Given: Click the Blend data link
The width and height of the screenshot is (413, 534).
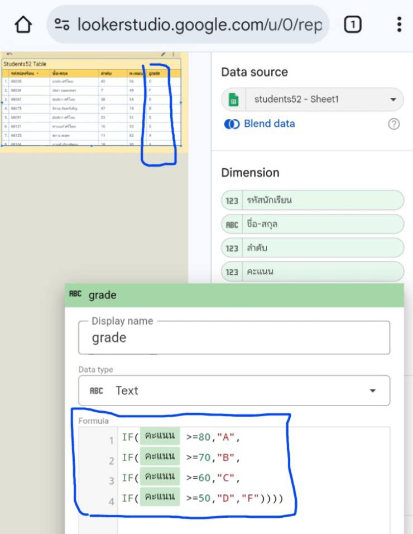Looking at the screenshot, I should [269, 124].
